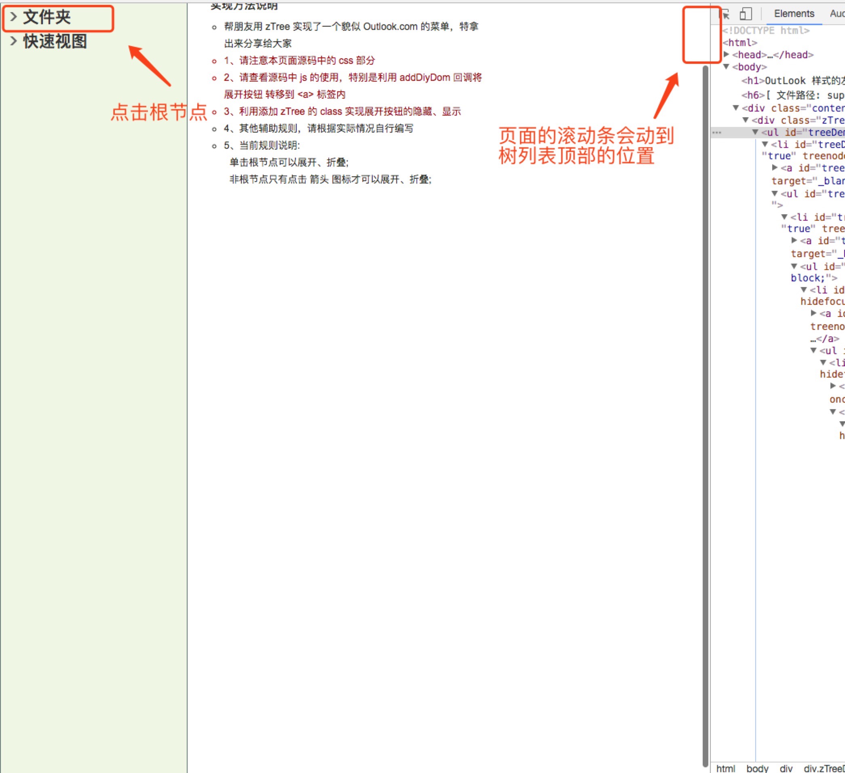Select the DOCTYPE html line in DOM

tap(766, 30)
